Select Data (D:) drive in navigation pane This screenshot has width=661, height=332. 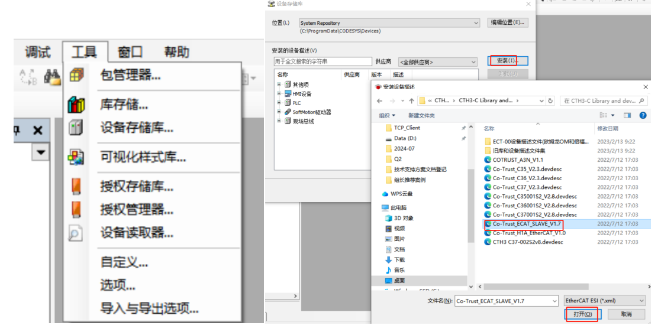(x=405, y=138)
